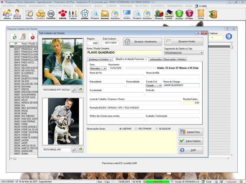Click green add icon beside BRAD-PITT-HOTGU path
Screen dimensions: 246x184
81,90
